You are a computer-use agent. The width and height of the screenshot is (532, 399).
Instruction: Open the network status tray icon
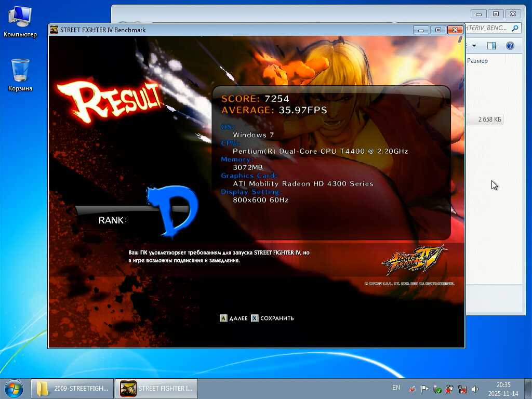point(462,389)
